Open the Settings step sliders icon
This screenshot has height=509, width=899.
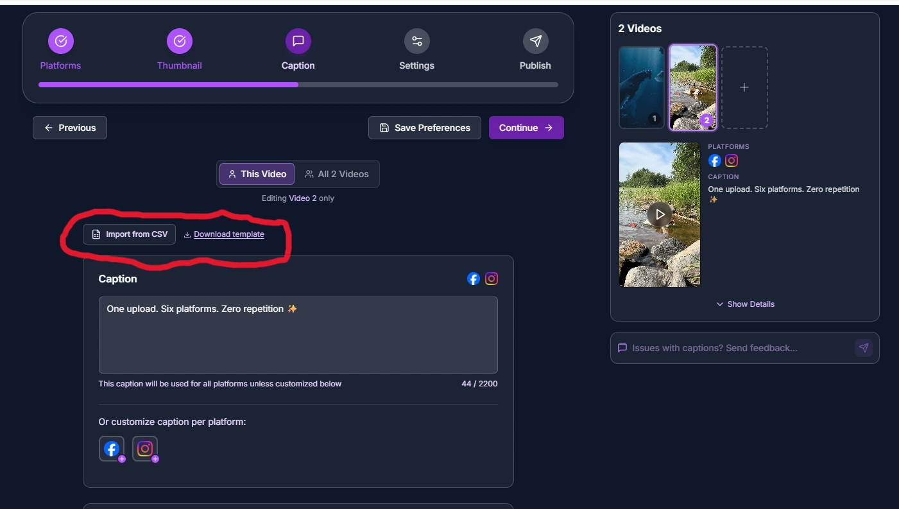pos(417,41)
